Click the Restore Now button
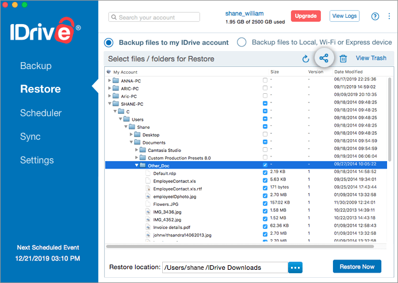Screen dimensions: 398x283 pyautogui.click(x=357, y=266)
